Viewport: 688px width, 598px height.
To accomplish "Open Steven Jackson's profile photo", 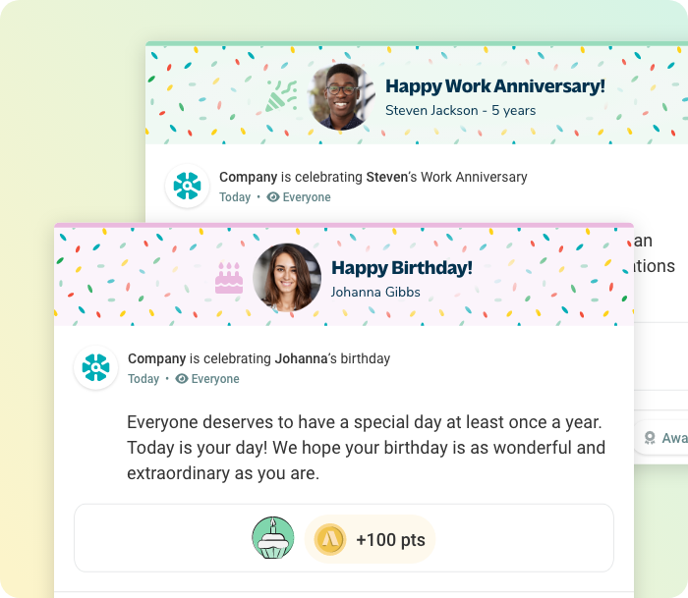I will (x=342, y=96).
